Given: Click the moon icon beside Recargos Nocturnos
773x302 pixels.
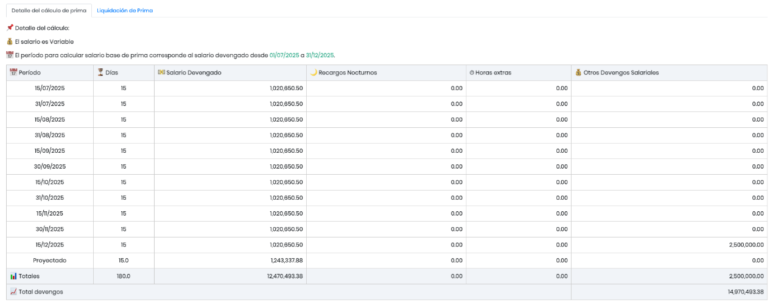Looking at the screenshot, I should pos(313,72).
